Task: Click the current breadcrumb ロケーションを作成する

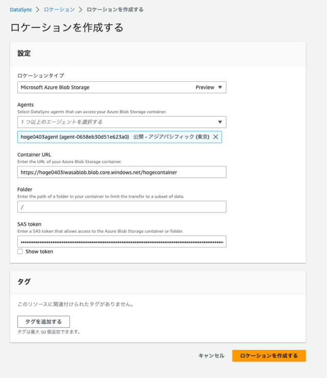Action: pos(115,10)
